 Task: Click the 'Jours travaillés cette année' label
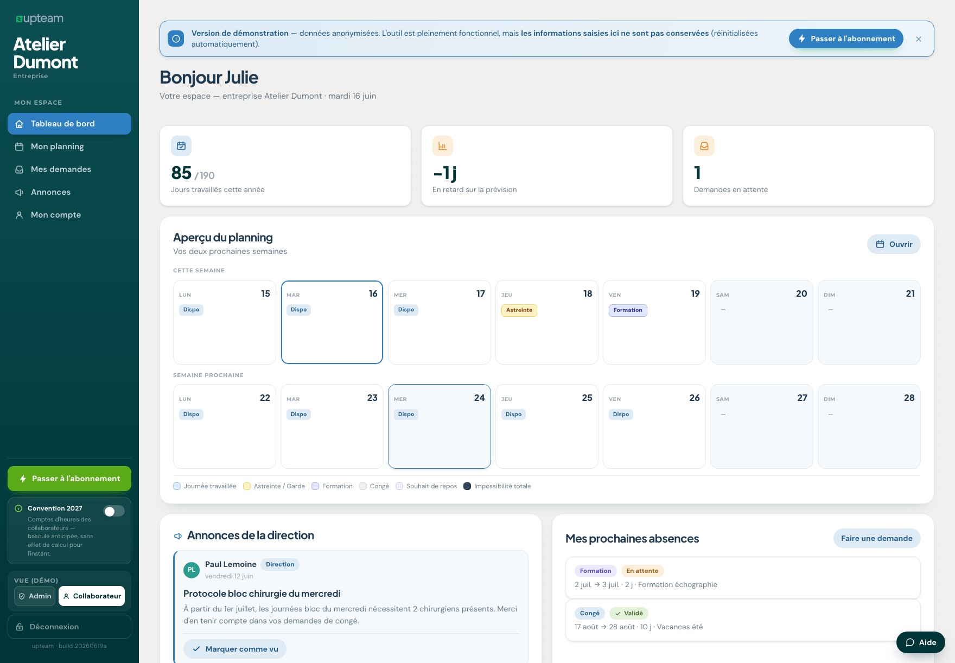pos(218,189)
